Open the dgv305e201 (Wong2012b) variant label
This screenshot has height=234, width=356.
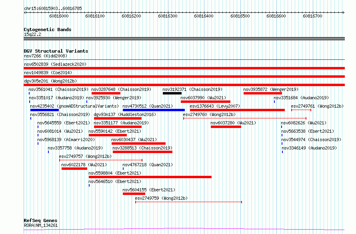pos(50,81)
